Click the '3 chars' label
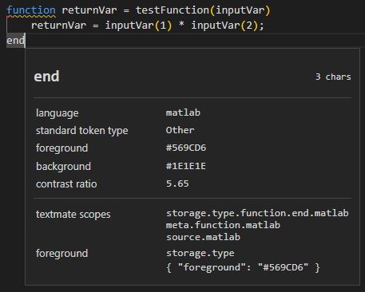This screenshot has width=365, height=292. pos(333,77)
